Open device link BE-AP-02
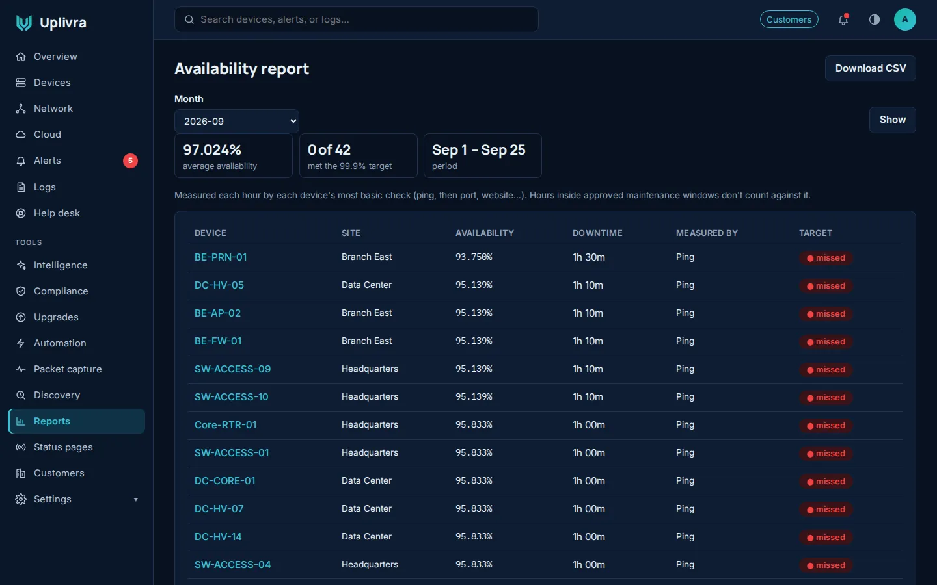 (x=217, y=313)
